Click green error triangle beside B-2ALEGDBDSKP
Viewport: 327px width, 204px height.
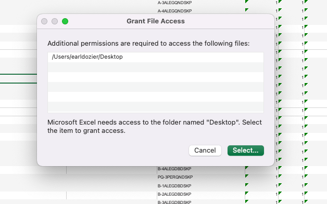tap(247, 193)
